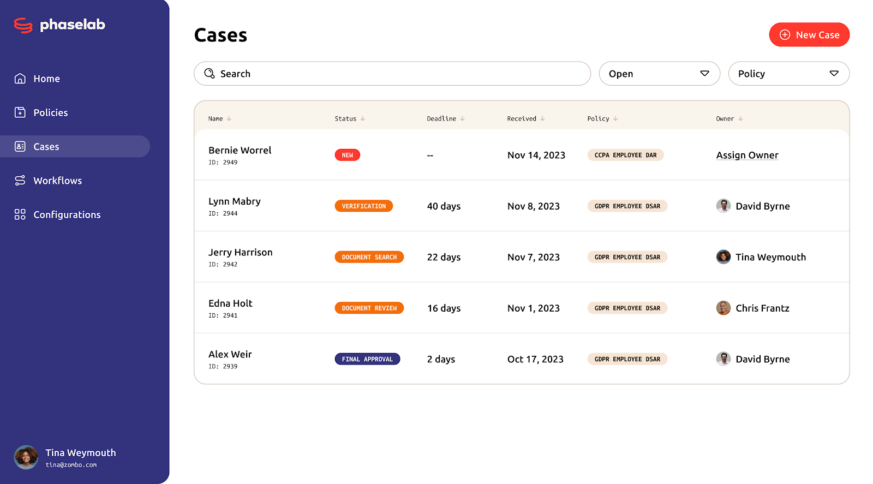Click tina@zombo.com email in sidebar
The image size is (873, 484).
pyautogui.click(x=71, y=465)
